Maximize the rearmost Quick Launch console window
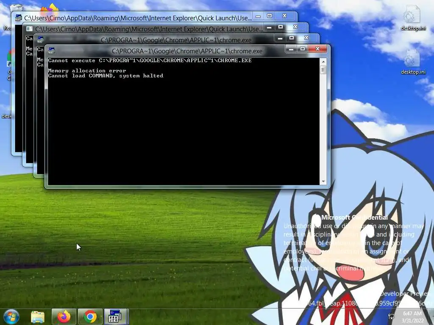The width and height of the screenshot is (434, 325). (x=269, y=16)
